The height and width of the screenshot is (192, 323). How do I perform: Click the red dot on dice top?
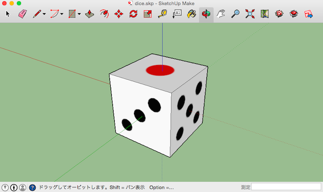coord(160,70)
